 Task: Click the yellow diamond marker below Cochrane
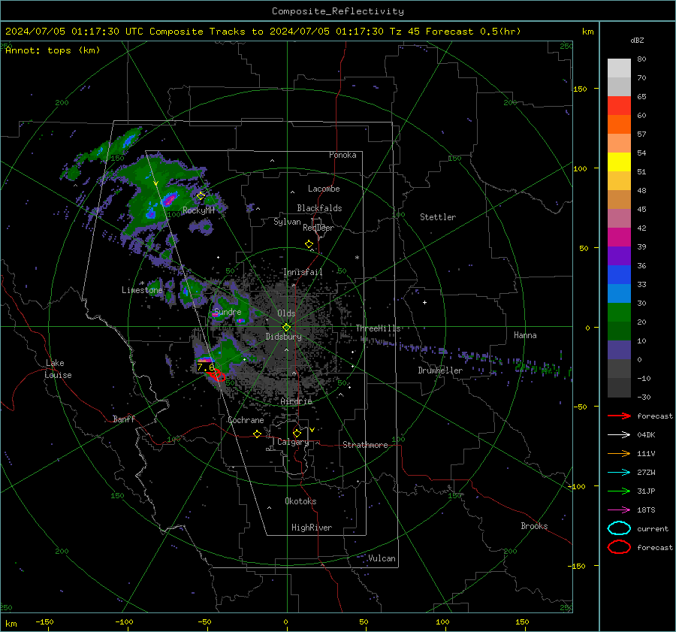tap(258, 434)
